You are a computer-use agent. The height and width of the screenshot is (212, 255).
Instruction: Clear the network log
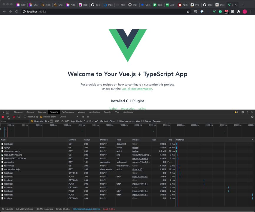coord(8,117)
